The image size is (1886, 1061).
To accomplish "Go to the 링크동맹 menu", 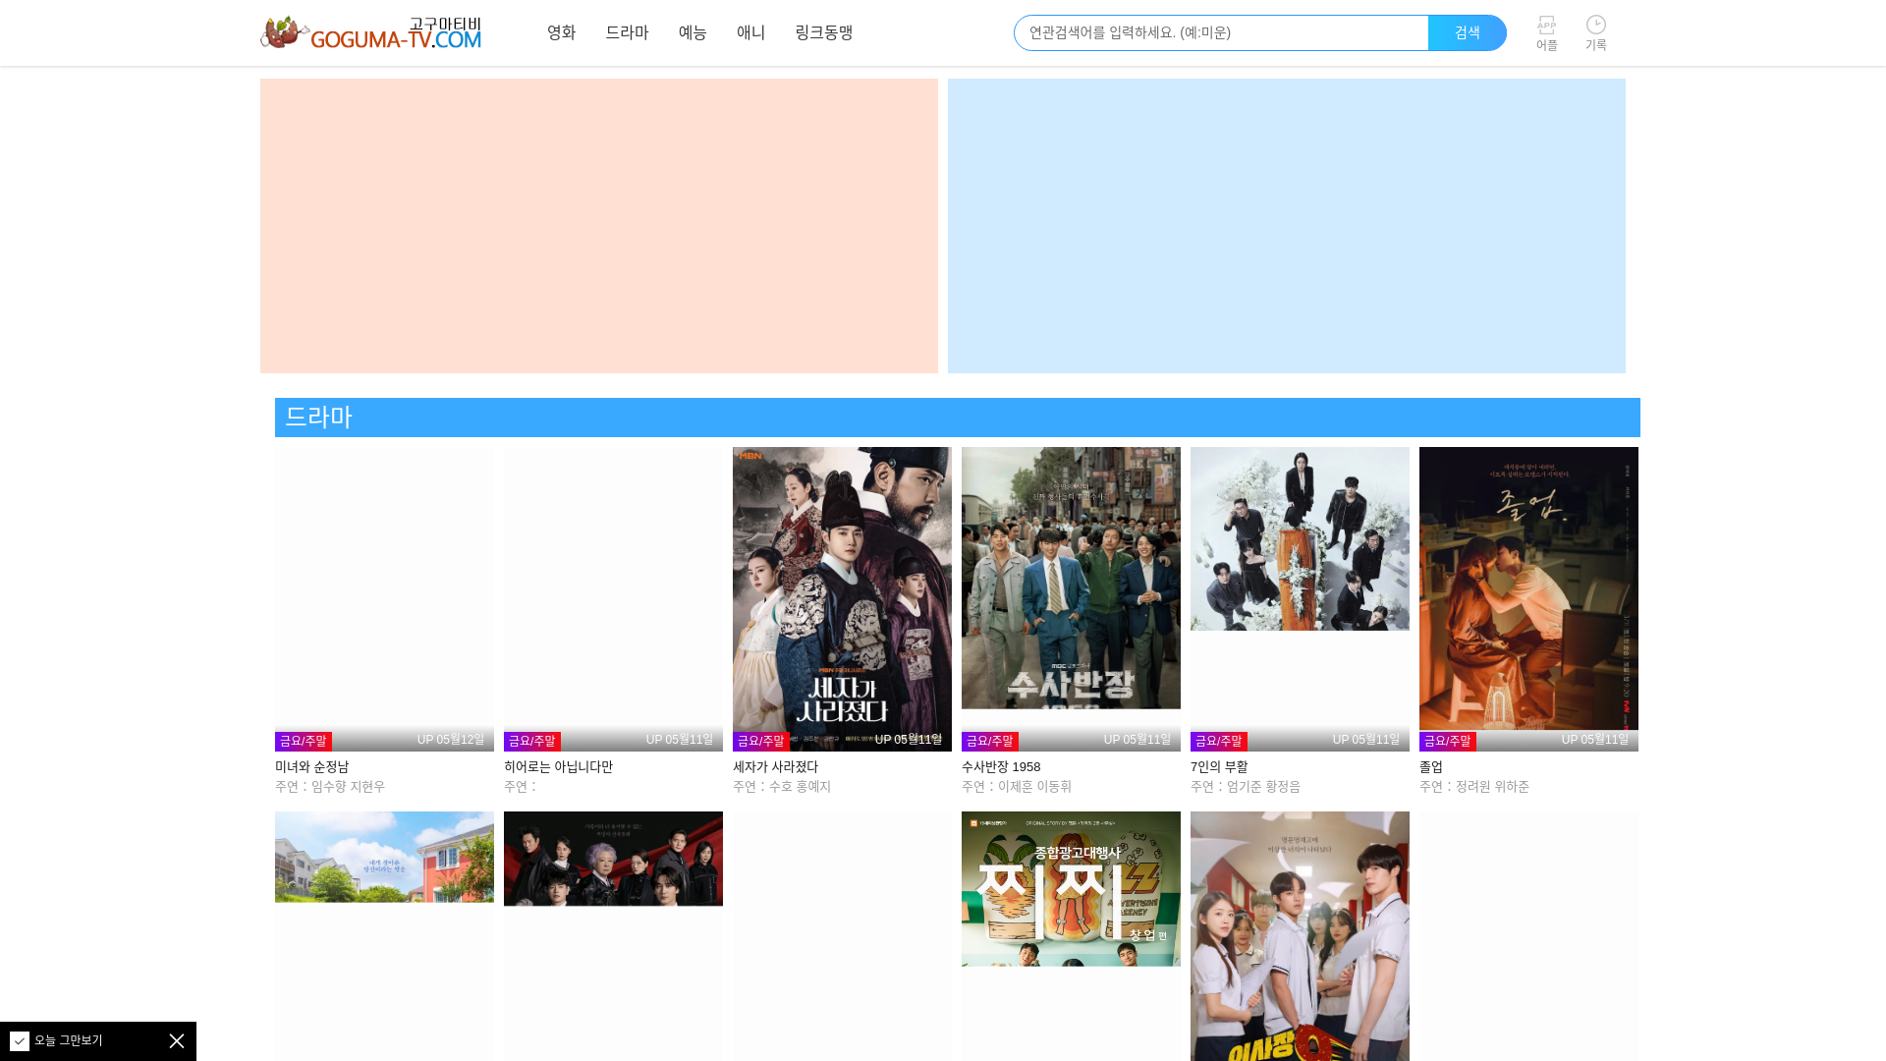I will (823, 32).
